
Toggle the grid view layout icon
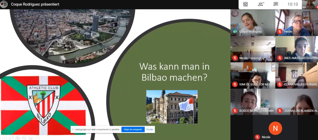(245, 4)
